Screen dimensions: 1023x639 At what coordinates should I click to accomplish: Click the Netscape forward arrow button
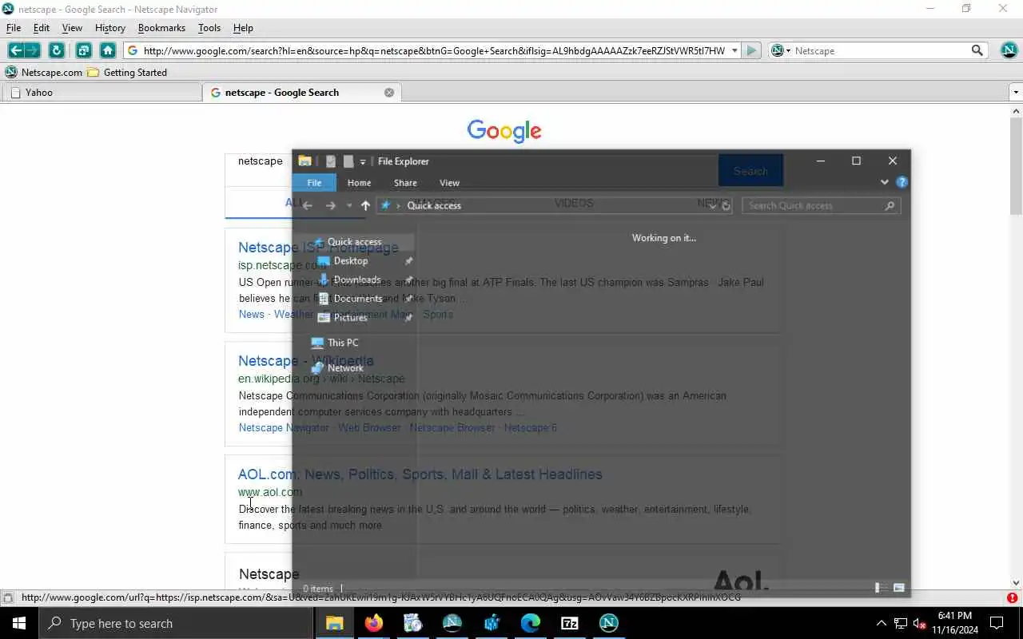pyautogui.click(x=32, y=50)
